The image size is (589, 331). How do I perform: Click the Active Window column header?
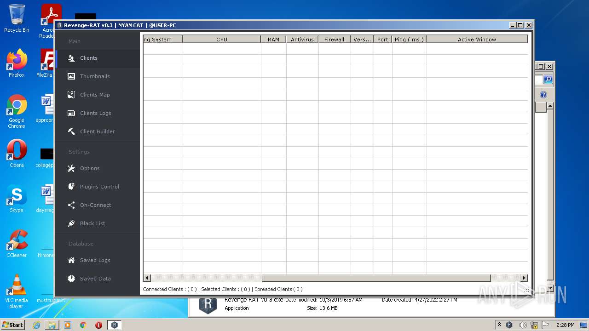click(477, 40)
